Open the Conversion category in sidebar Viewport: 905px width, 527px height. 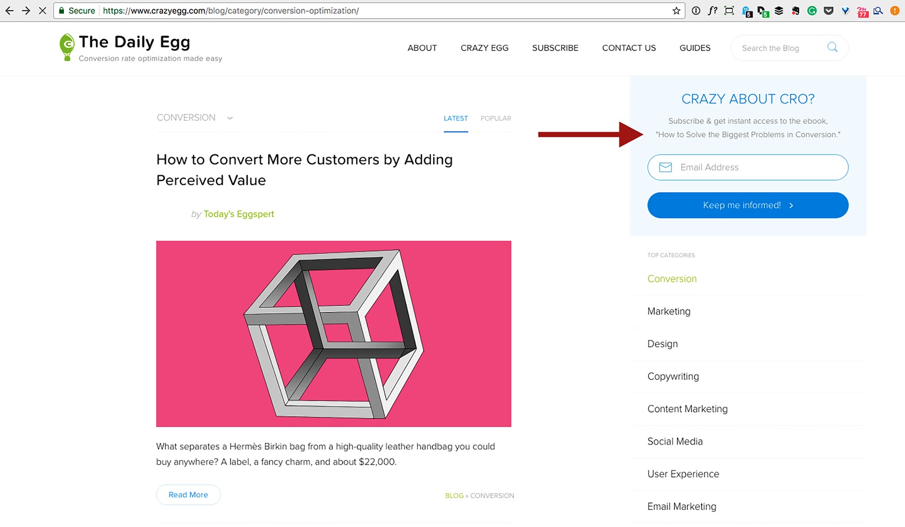(672, 279)
